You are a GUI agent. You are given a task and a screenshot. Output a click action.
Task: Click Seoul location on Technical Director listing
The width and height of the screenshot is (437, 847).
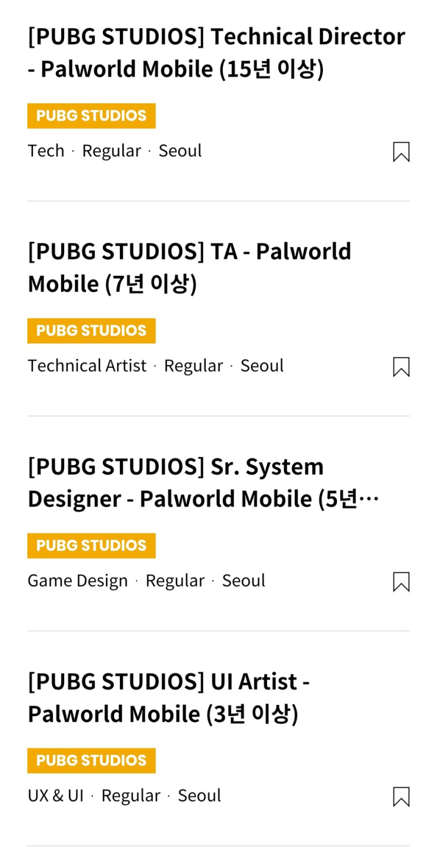tap(180, 151)
